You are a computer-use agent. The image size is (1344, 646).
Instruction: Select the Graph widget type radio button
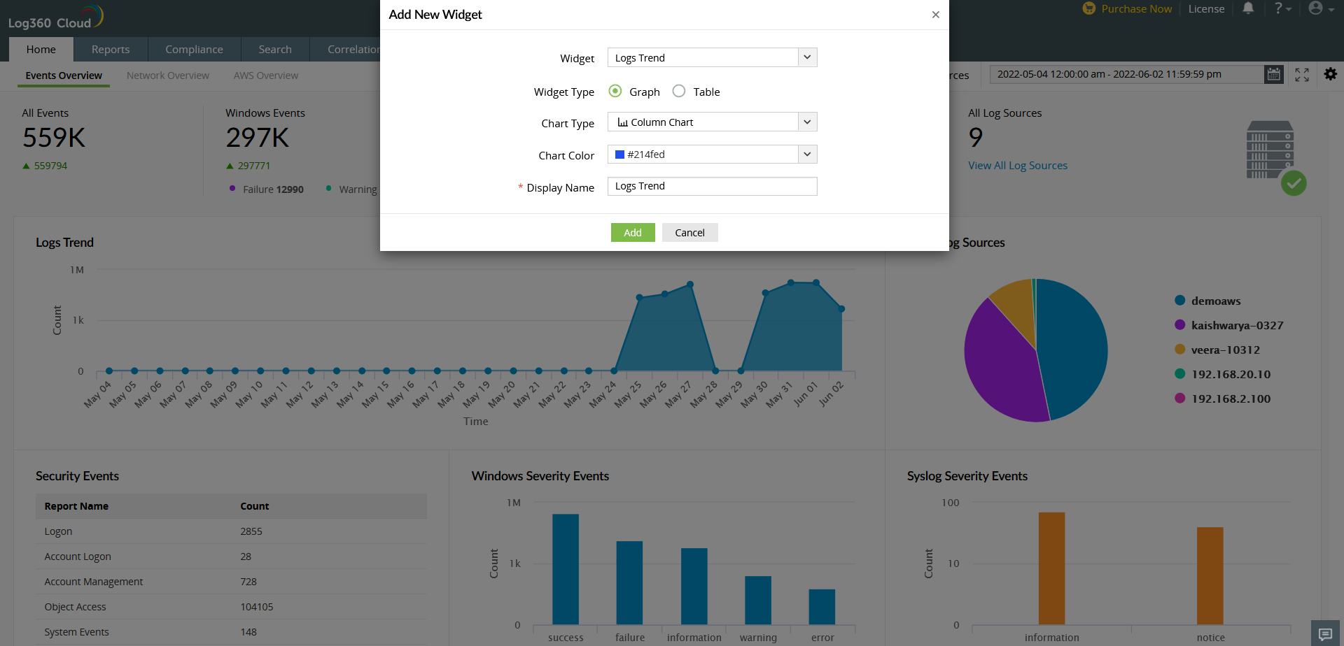coord(615,91)
